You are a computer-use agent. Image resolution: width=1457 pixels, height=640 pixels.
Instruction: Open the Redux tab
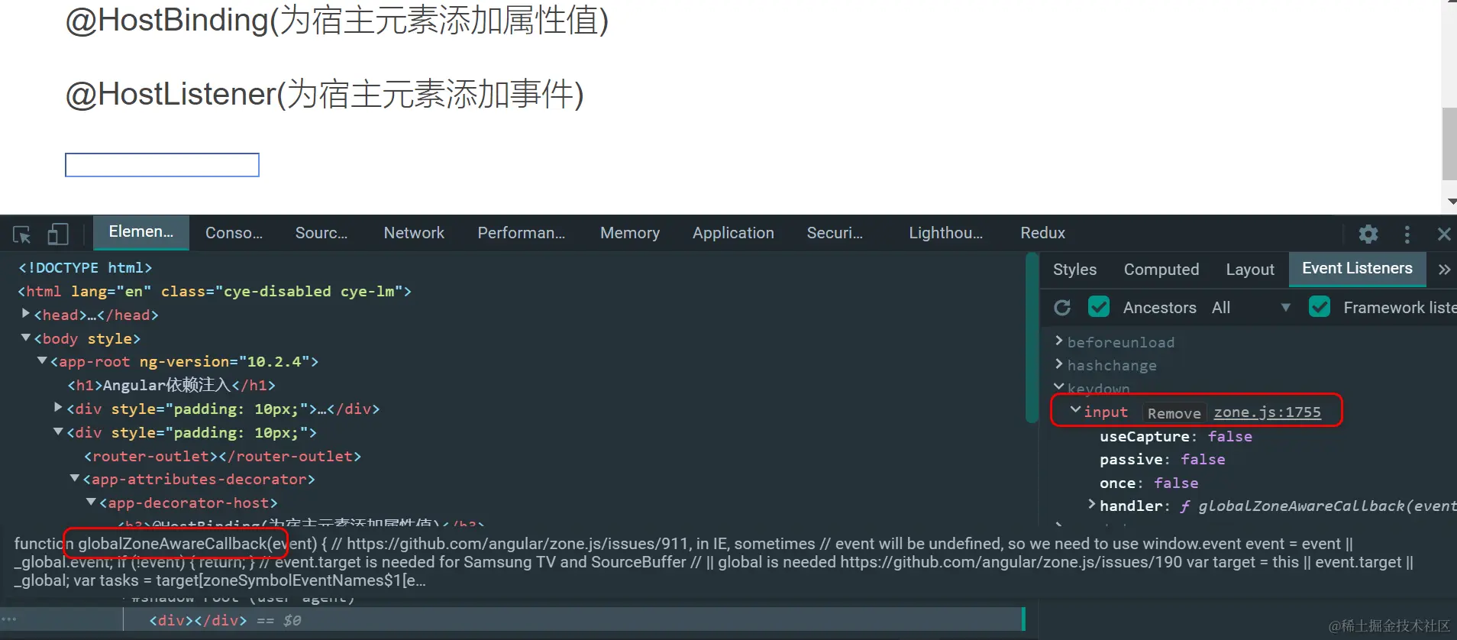pyautogui.click(x=1042, y=233)
